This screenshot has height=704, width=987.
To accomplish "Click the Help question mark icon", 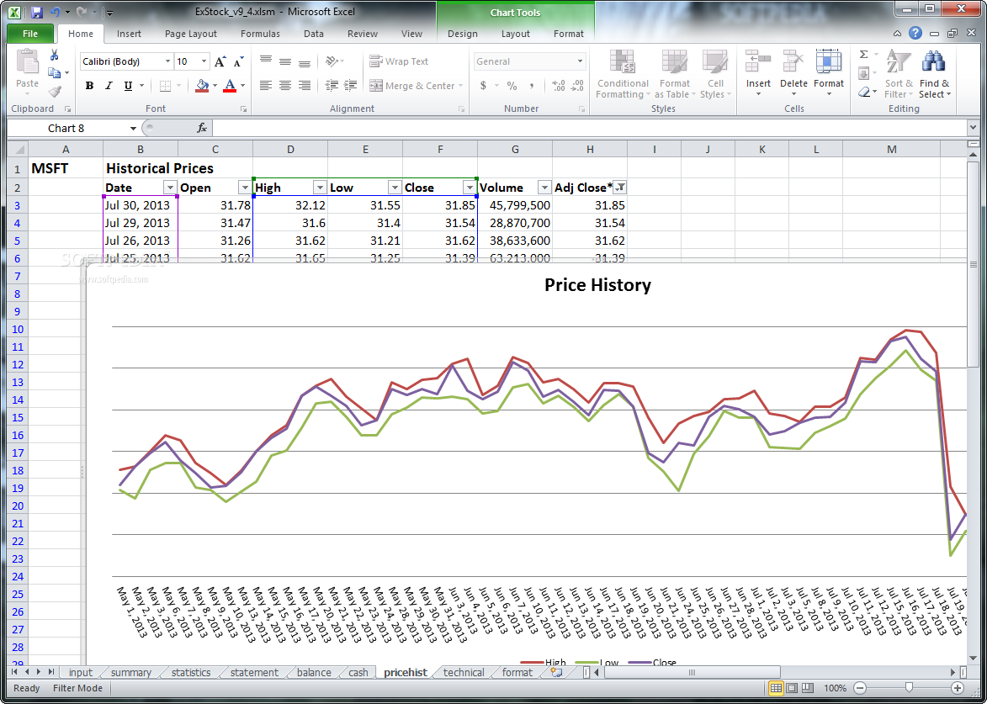I will [915, 34].
